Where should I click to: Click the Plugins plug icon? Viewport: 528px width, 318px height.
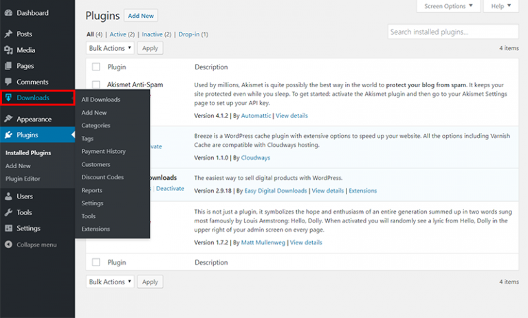tap(8, 135)
